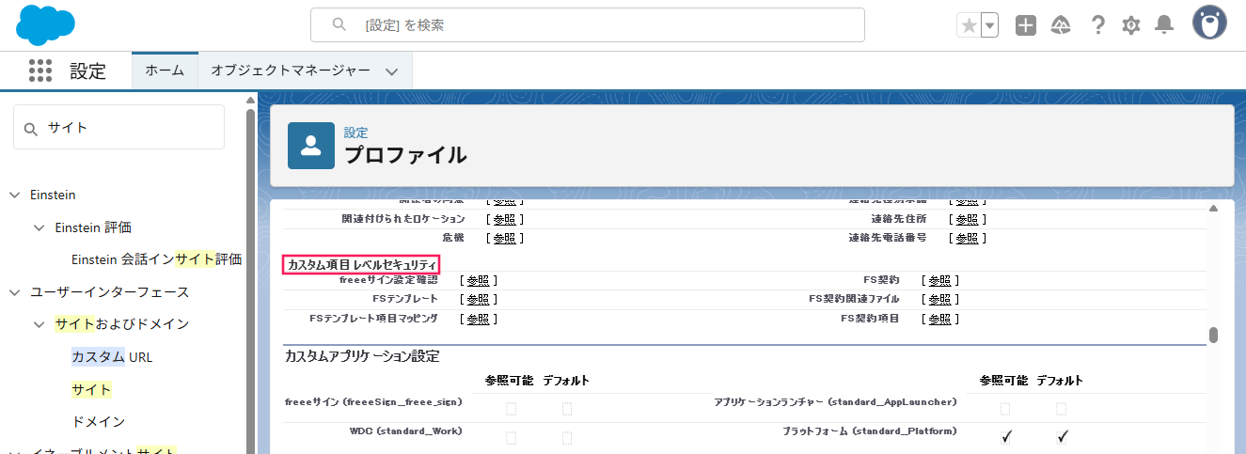Click the profile page scrollbar up arrow
This screenshot has width=1246, height=454.
(x=1214, y=208)
